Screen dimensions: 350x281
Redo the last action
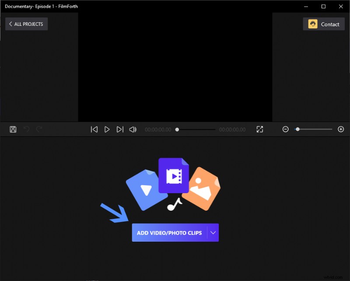pyautogui.click(x=39, y=129)
